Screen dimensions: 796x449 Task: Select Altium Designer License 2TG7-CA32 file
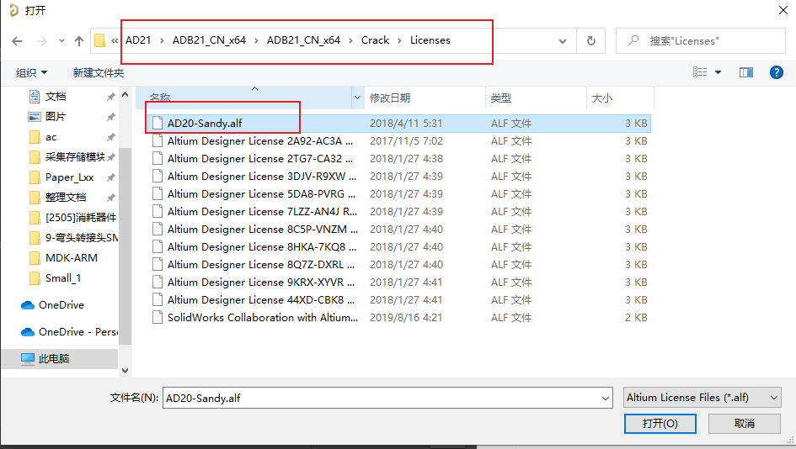pos(260,159)
